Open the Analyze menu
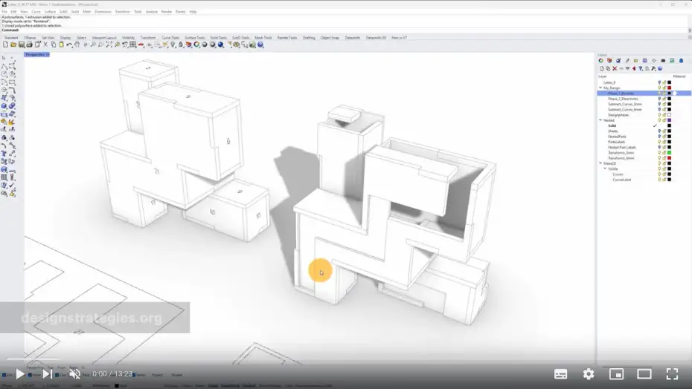 pyautogui.click(x=151, y=12)
